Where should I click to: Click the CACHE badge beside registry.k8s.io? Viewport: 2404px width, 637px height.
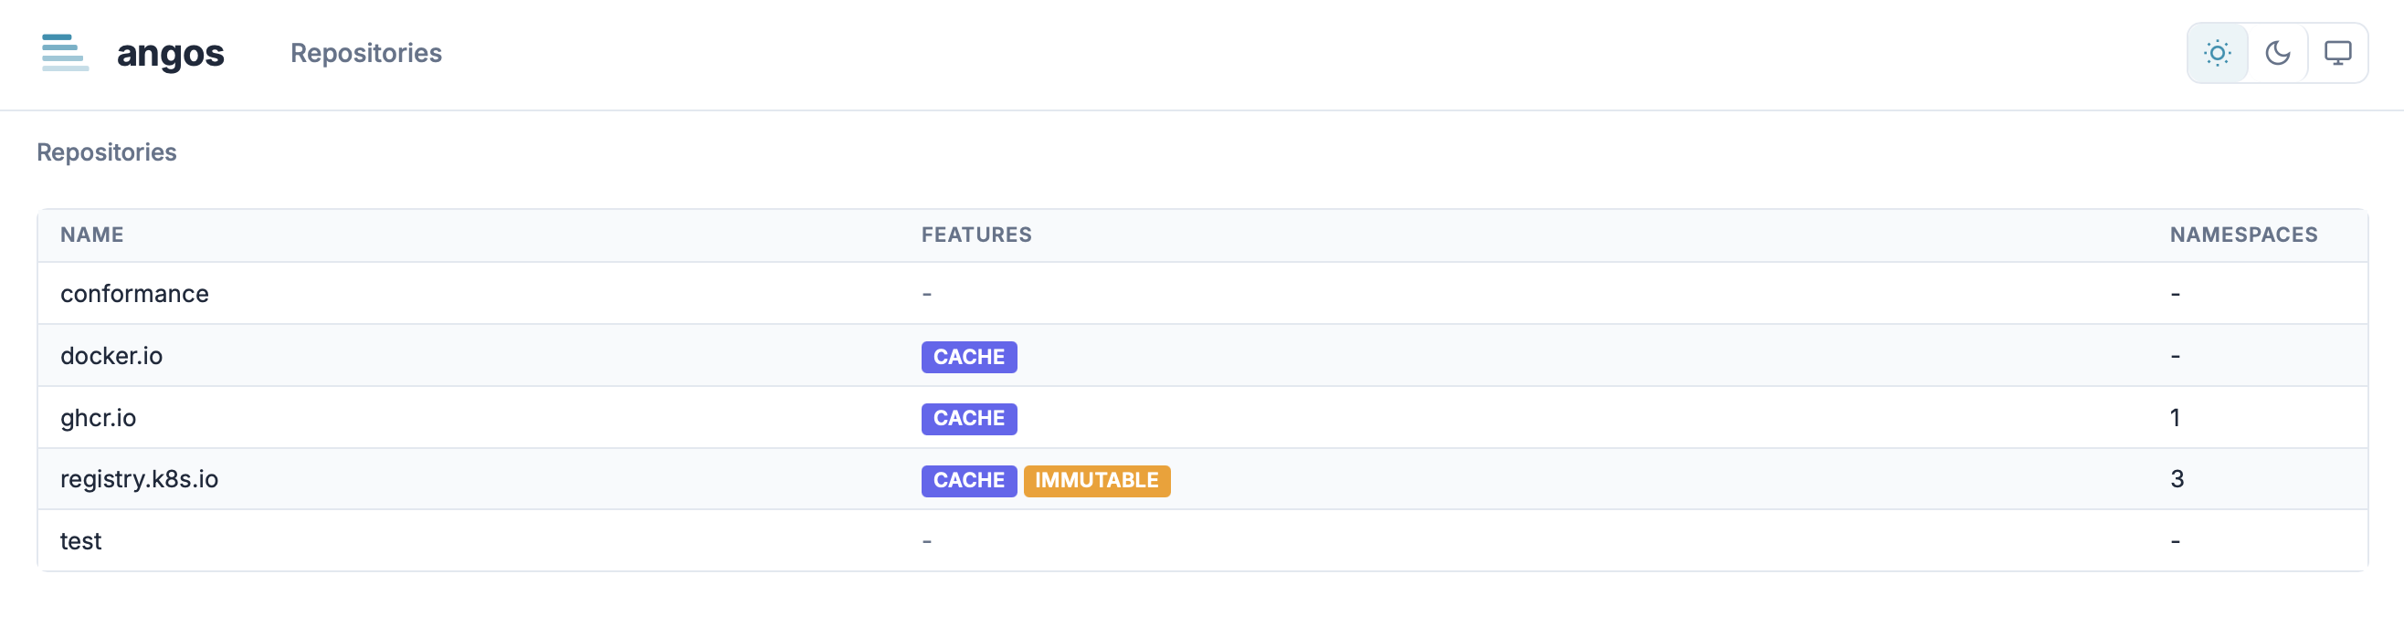pyautogui.click(x=968, y=480)
